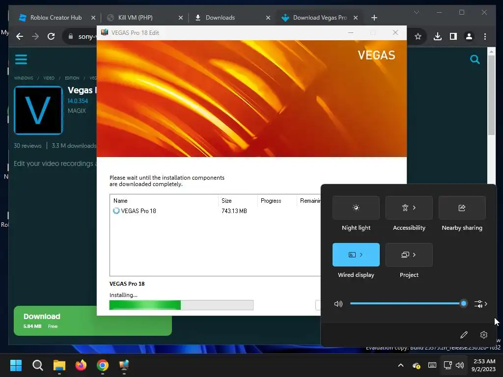
Task: Open the clock and date 2:53 AM
Action: 484,365
